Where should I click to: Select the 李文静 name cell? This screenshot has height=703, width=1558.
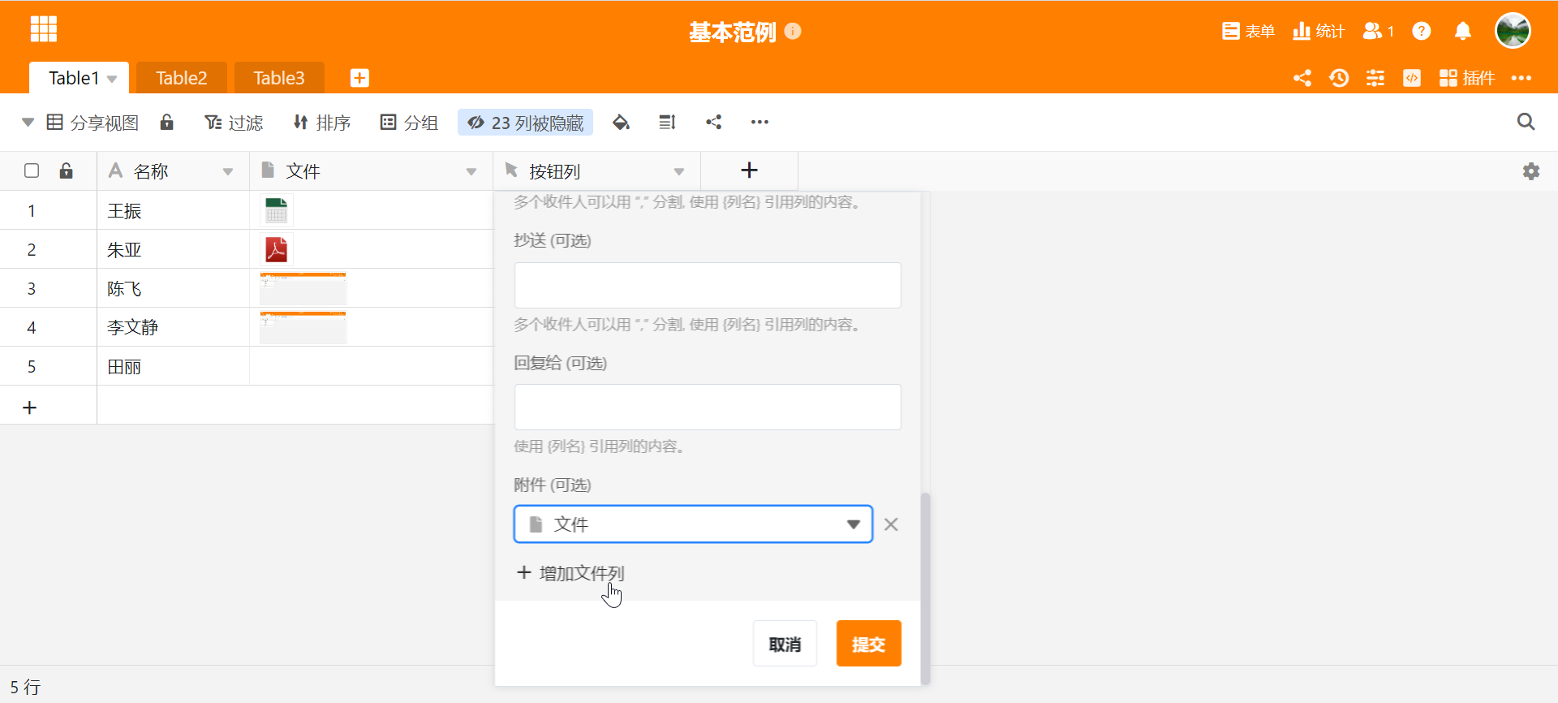coord(173,327)
